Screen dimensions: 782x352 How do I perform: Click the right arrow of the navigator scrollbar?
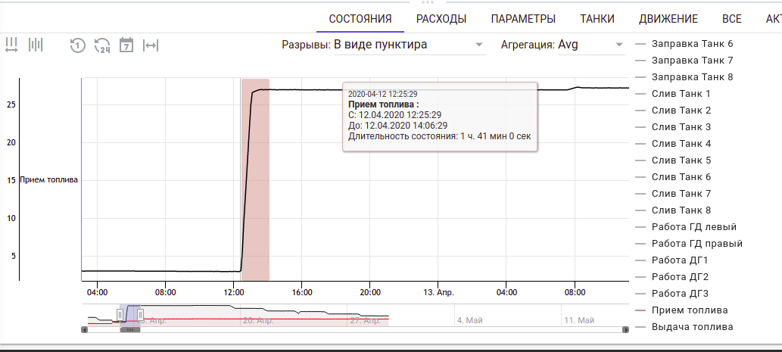625,329
